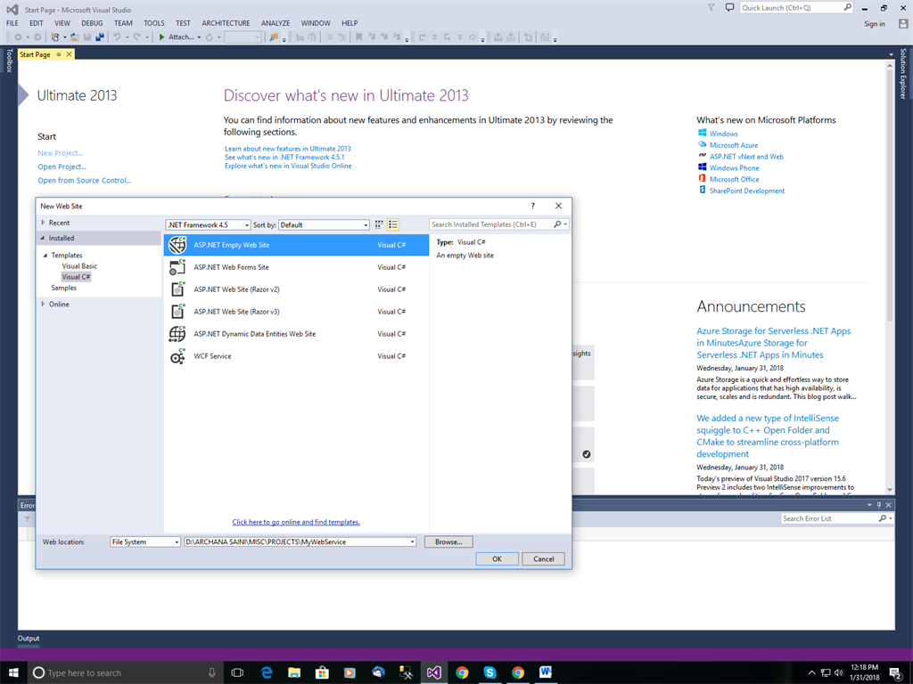The height and width of the screenshot is (684, 913).
Task: Select the WCF Service template icon
Action: click(x=177, y=356)
